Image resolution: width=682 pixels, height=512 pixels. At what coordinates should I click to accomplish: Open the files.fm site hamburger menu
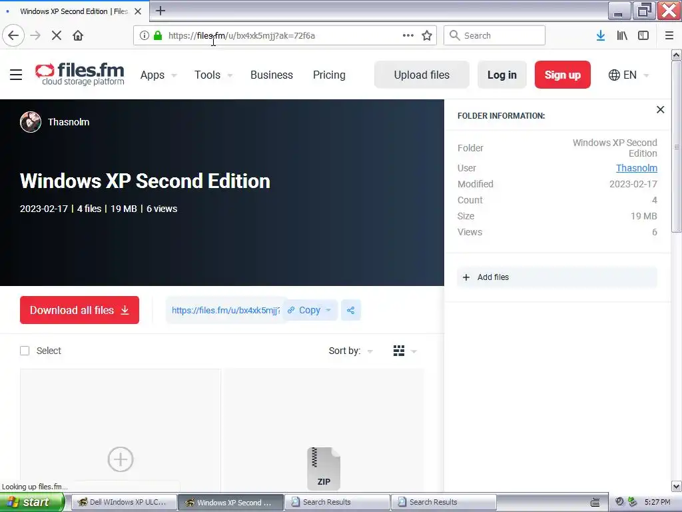click(x=16, y=75)
